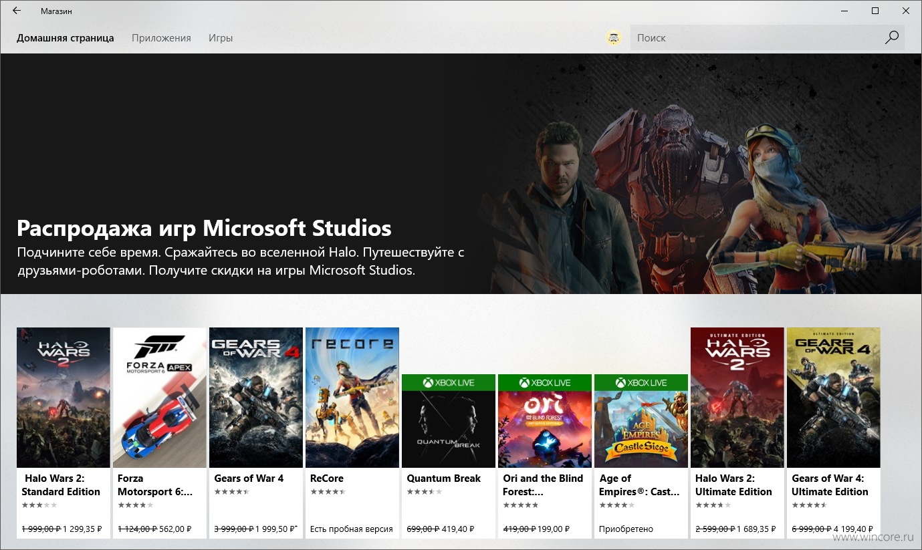This screenshot has height=550, width=922.
Task: Click the star rating under Quantum Break
Action: tap(424, 492)
